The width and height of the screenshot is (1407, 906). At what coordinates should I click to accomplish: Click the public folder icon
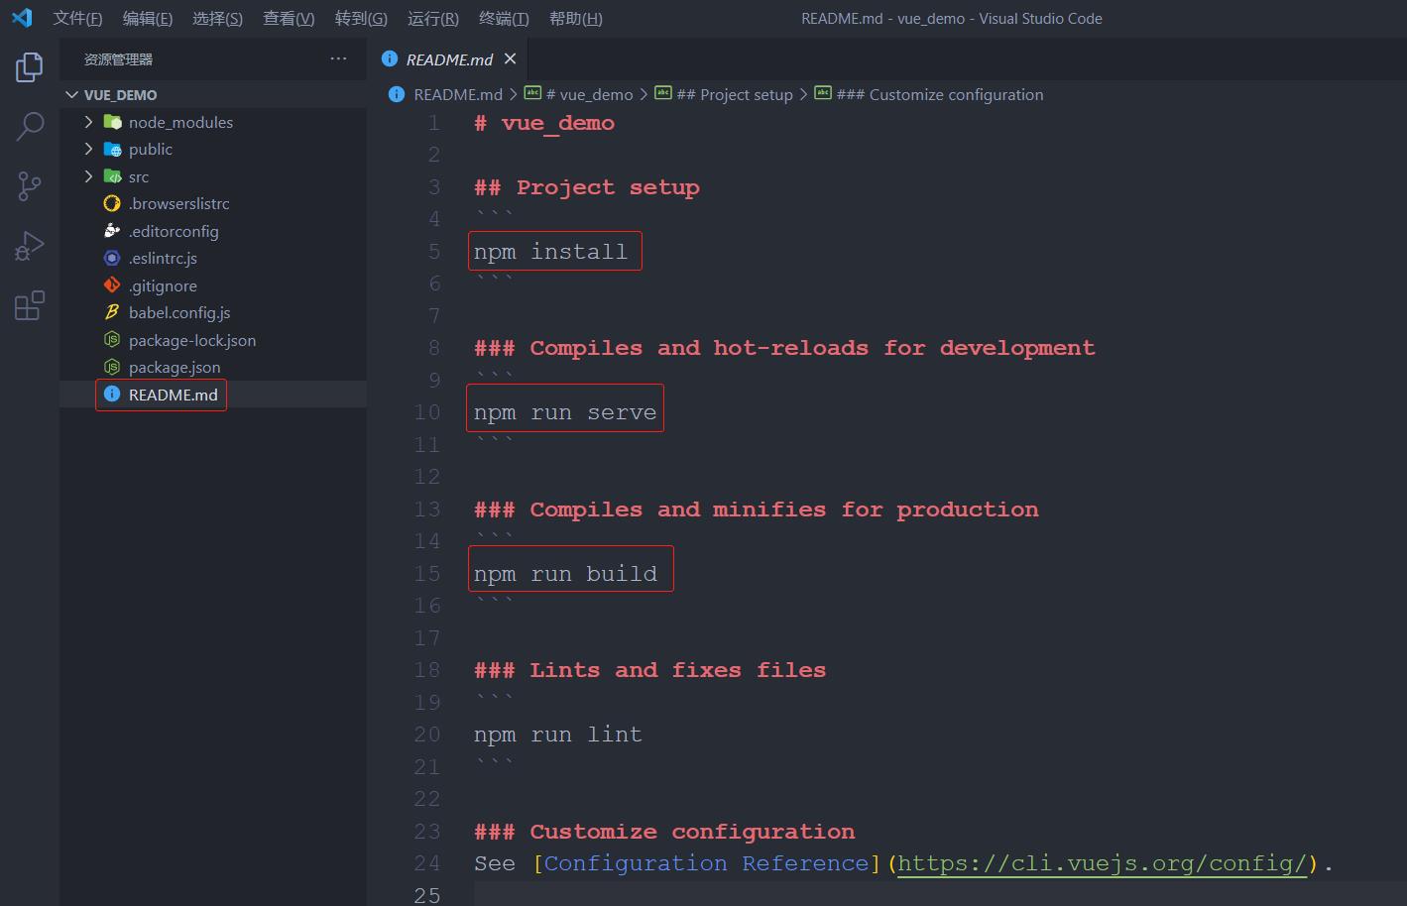point(113,149)
